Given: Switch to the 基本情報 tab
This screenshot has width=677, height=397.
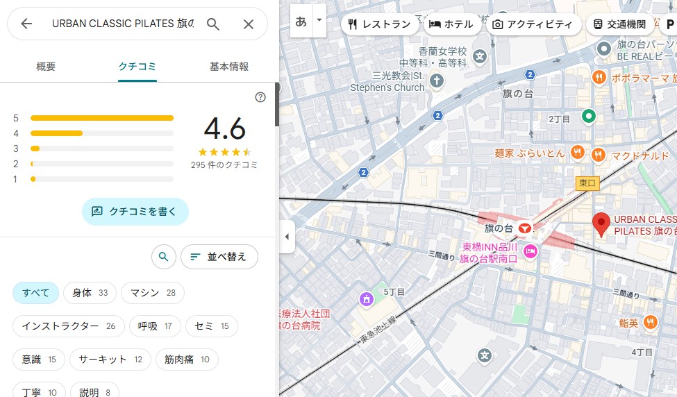Looking at the screenshot, I should tap(228, 67).
